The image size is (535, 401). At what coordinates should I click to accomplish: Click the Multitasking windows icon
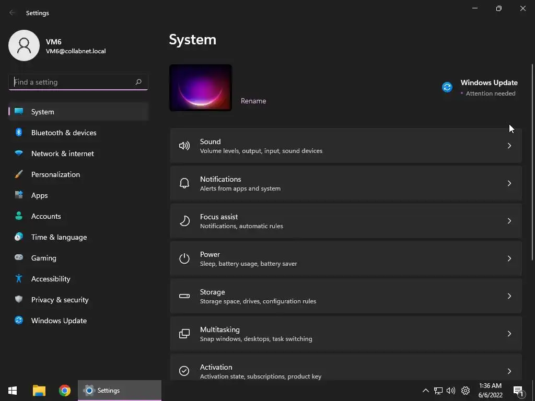[x=184, y=334]
